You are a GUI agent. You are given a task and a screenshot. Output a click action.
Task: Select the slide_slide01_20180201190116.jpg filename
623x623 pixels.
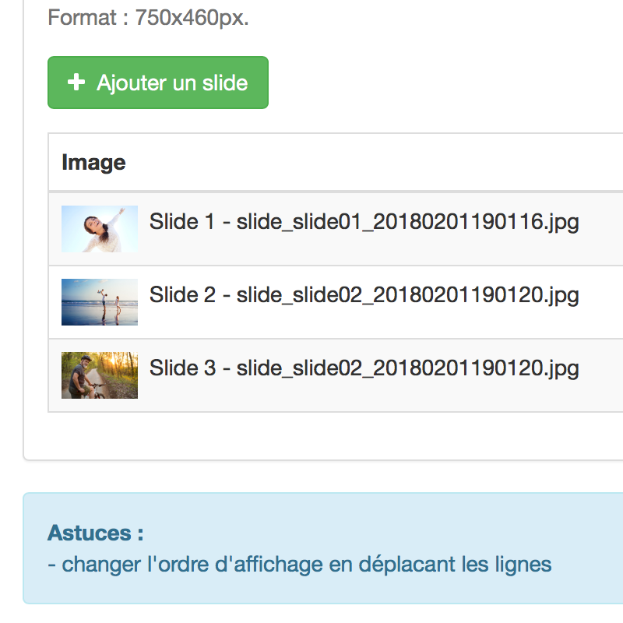[407, 222]
